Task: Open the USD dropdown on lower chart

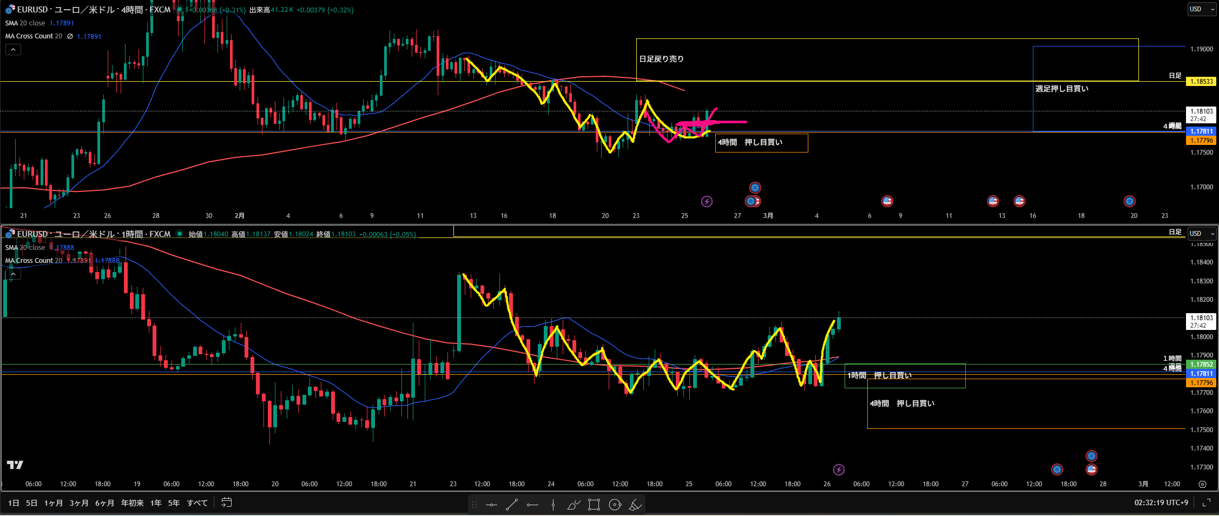Action: pyautogui.click(x=1202, y=234)
